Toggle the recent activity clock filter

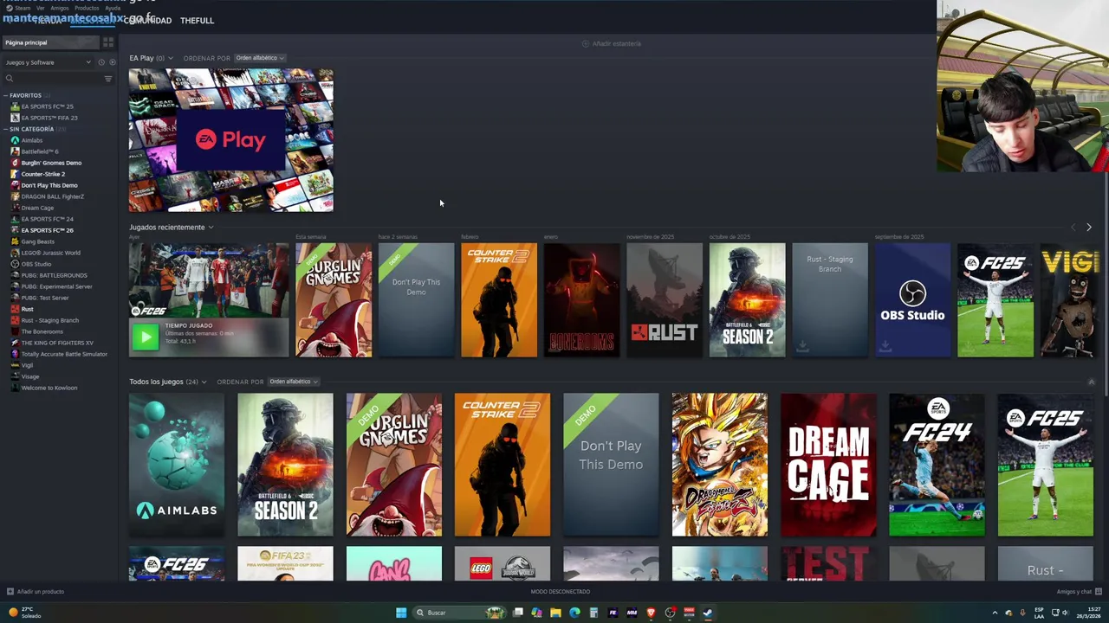click(x=101, y=62)
